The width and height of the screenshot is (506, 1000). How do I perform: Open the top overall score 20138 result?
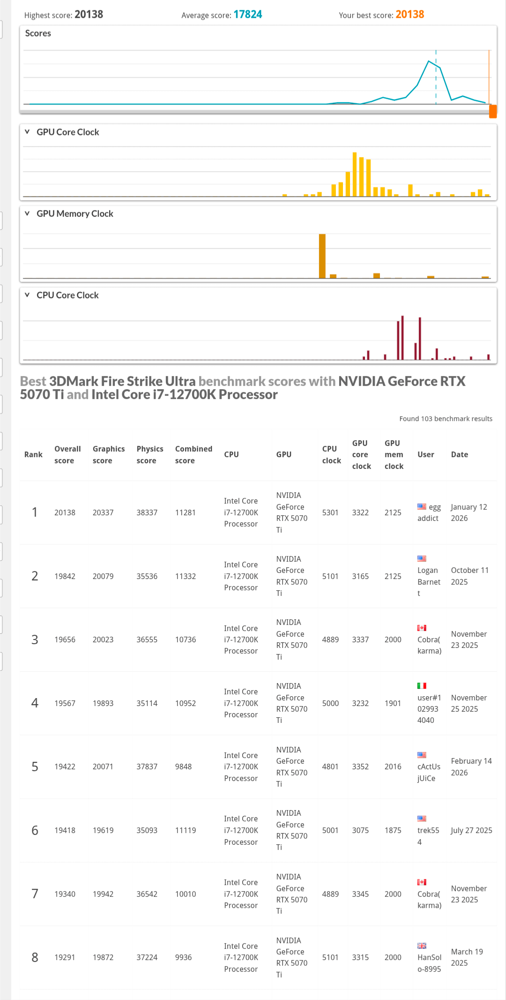65,512
